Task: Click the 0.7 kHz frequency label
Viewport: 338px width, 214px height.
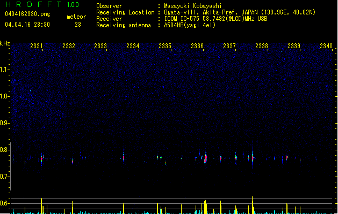Action: coord(5,177)
